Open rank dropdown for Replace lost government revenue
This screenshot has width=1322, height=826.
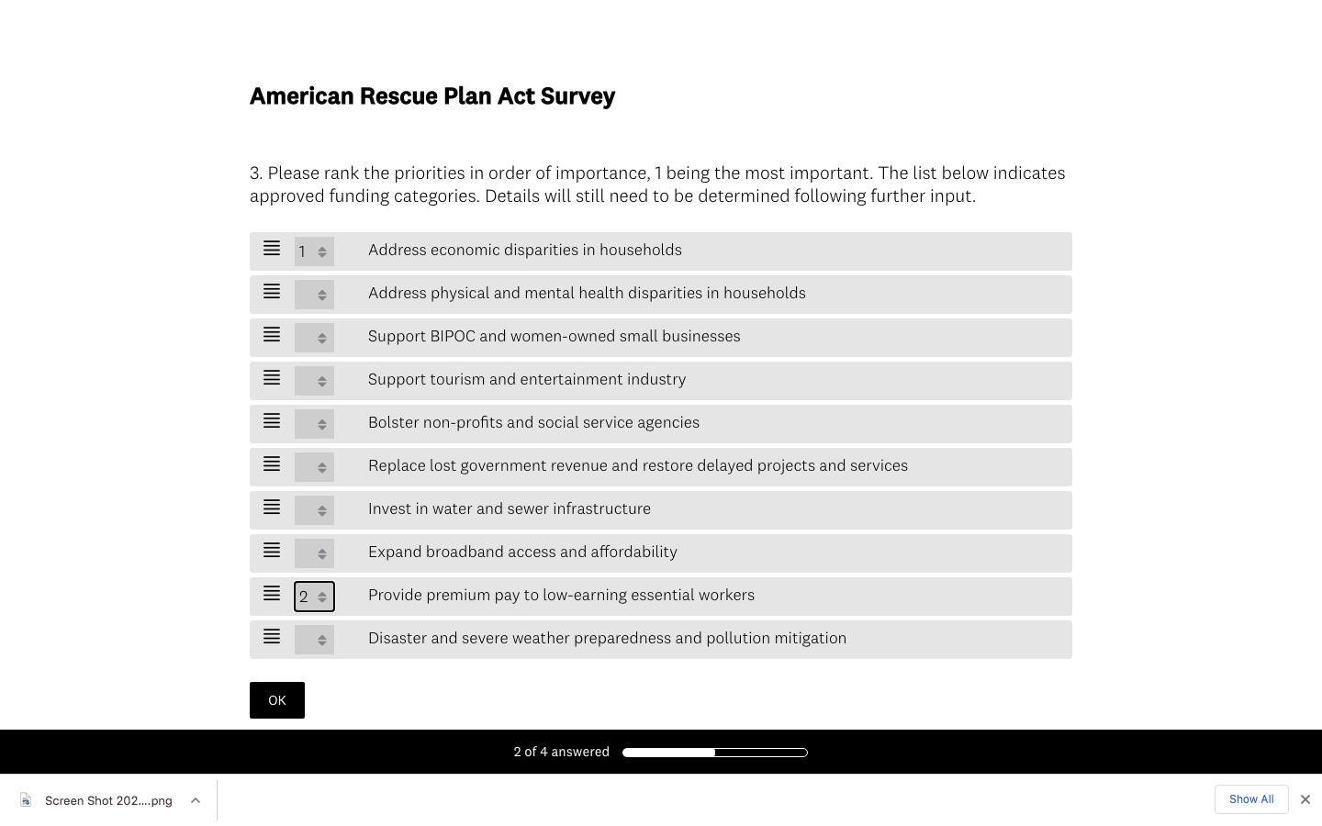point(314,467)
